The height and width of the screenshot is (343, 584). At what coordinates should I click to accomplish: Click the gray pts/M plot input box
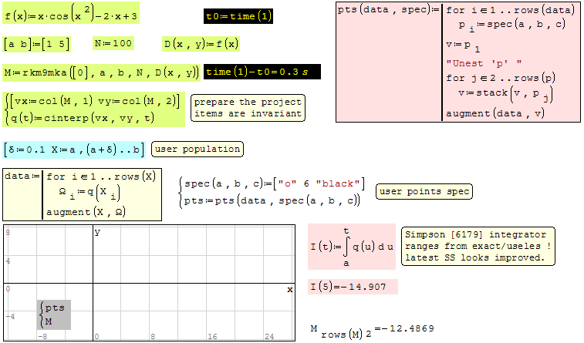(x=54, y=314)
